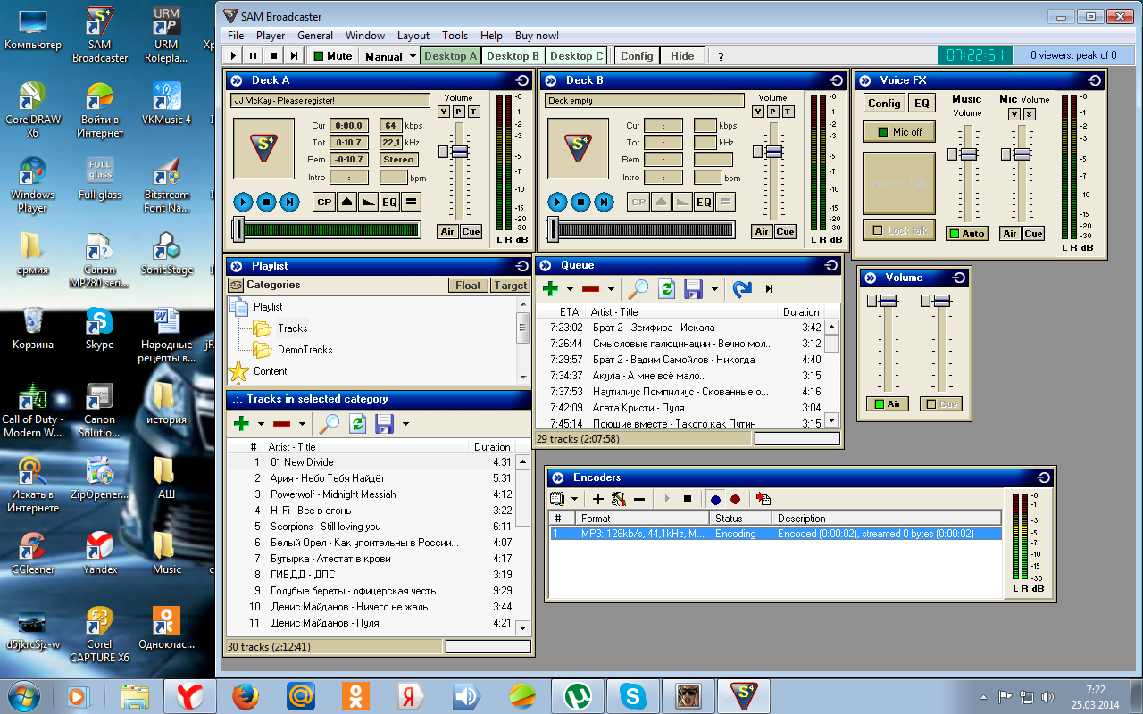Toggle Cue output on Deck A

coord(471,231)
